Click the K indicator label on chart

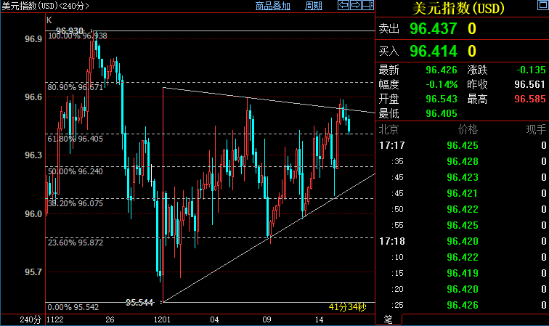49,20
